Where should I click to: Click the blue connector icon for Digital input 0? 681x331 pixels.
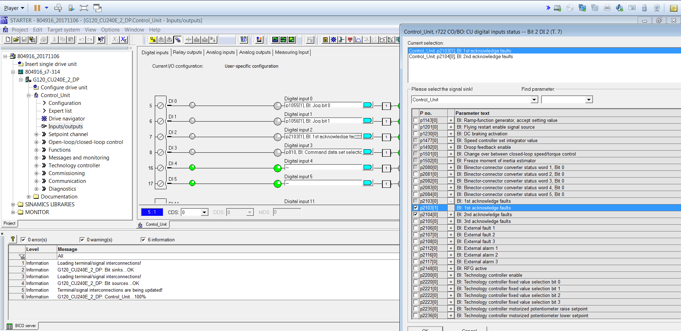coord(367,105)
